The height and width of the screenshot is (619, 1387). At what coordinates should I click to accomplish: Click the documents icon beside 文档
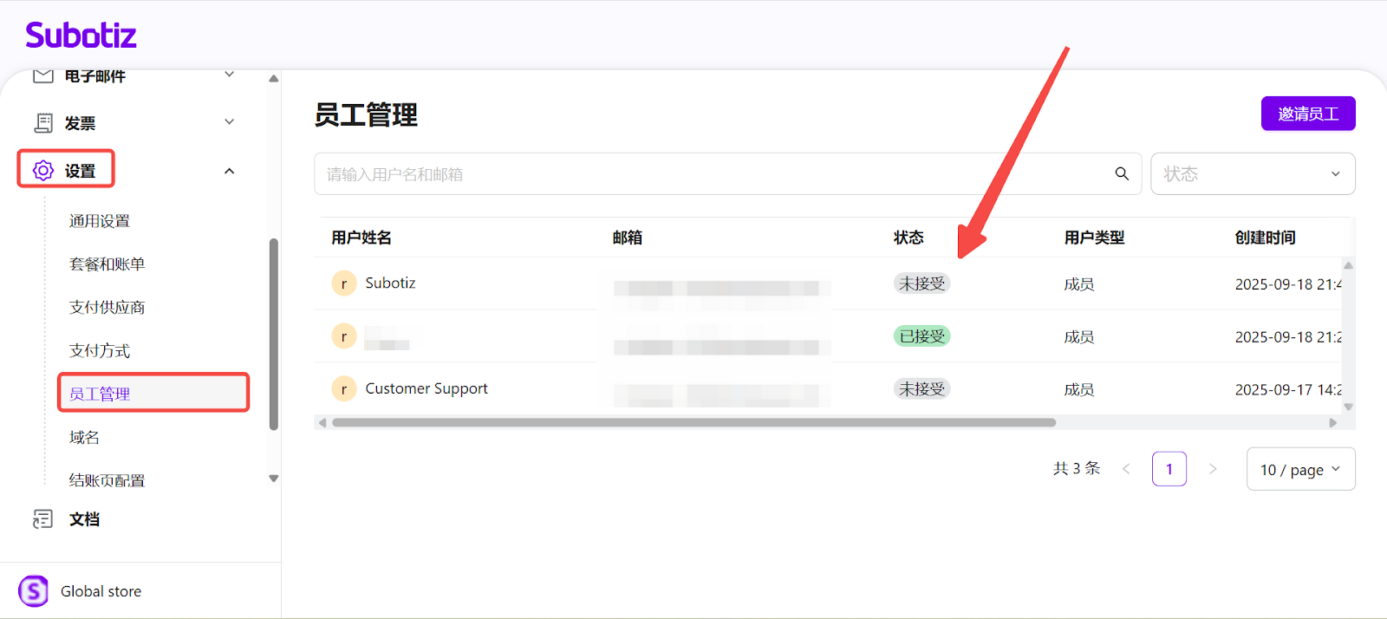click(x=42, y=519)
